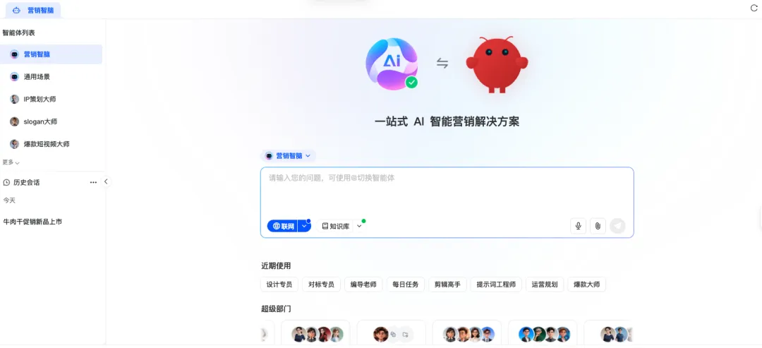Screen dimensions: 762x348
Task: Collapse the left sidebar with chevron
Action: tap(106, 182)
